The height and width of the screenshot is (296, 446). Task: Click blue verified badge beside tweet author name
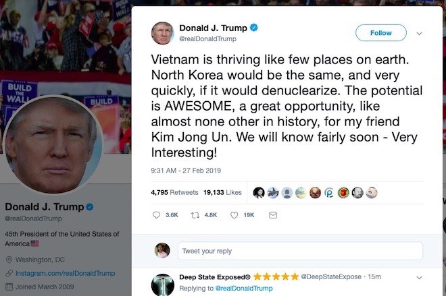[x=253, y=28]
